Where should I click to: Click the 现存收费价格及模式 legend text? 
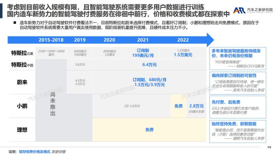[x=34, y=152]
